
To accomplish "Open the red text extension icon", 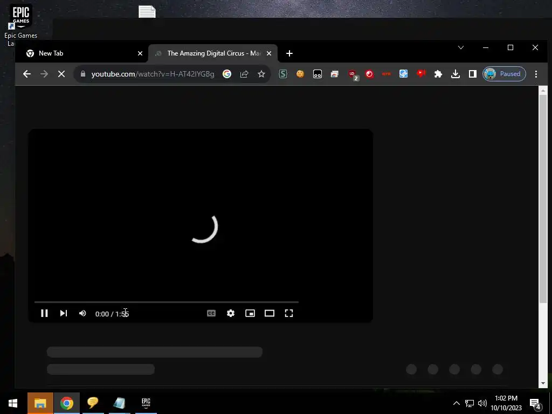I will (x=386, y=73).
